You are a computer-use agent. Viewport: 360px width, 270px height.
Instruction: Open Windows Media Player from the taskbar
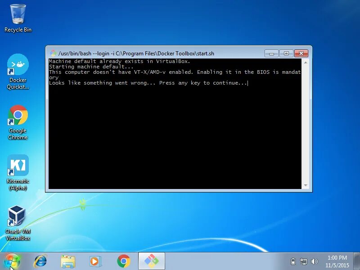95,261
